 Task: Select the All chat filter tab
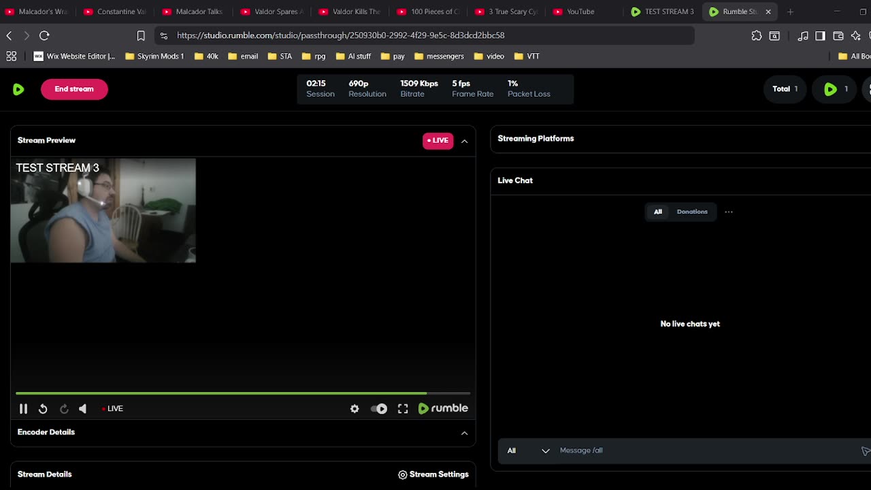coord(658,212)
